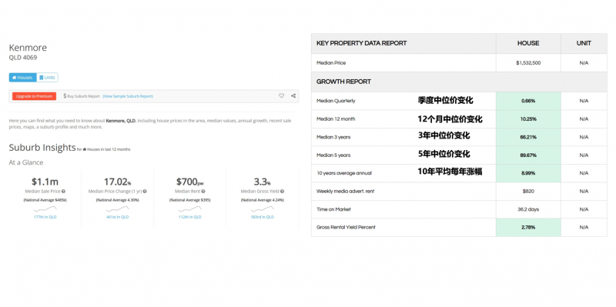
Task: Click the share icon
Action: coord(293,95)
